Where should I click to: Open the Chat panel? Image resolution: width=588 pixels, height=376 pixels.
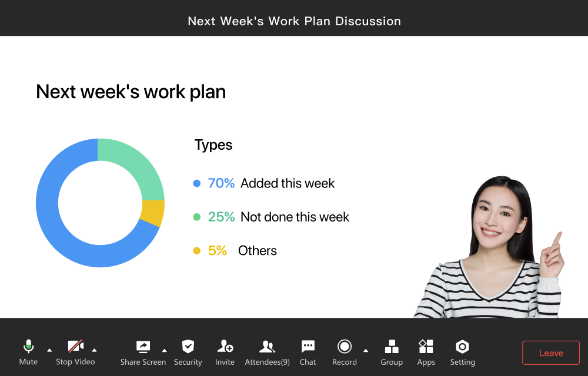click(x=308, y=352)
